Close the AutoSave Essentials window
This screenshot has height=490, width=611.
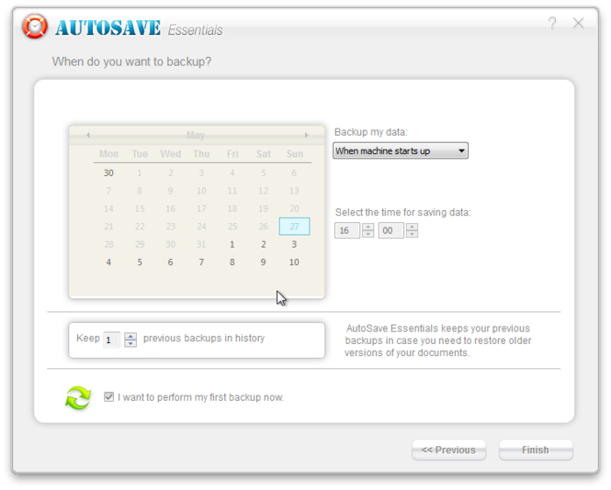point(578,23)
